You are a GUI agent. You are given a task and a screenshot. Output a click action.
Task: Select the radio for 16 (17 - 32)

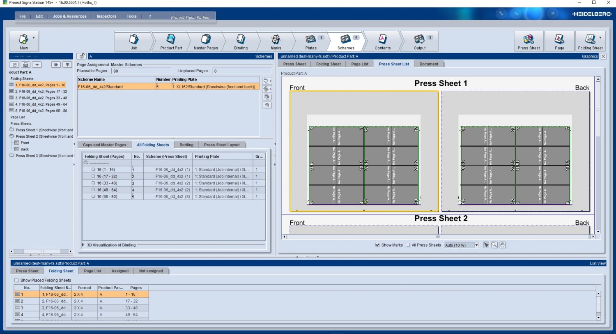[x=93, y=176]
